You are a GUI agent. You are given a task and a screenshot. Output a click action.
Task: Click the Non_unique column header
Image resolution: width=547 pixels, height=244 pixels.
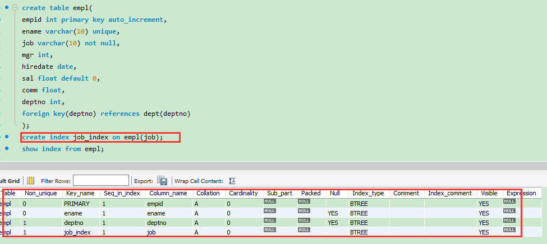42,193
